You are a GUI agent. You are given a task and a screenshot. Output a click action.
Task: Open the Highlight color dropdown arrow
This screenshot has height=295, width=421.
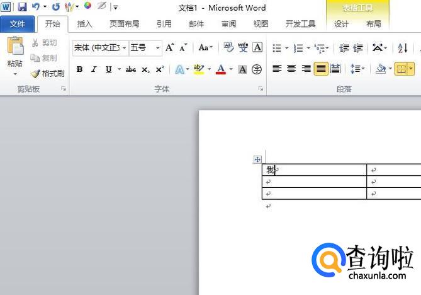(209, 69)
